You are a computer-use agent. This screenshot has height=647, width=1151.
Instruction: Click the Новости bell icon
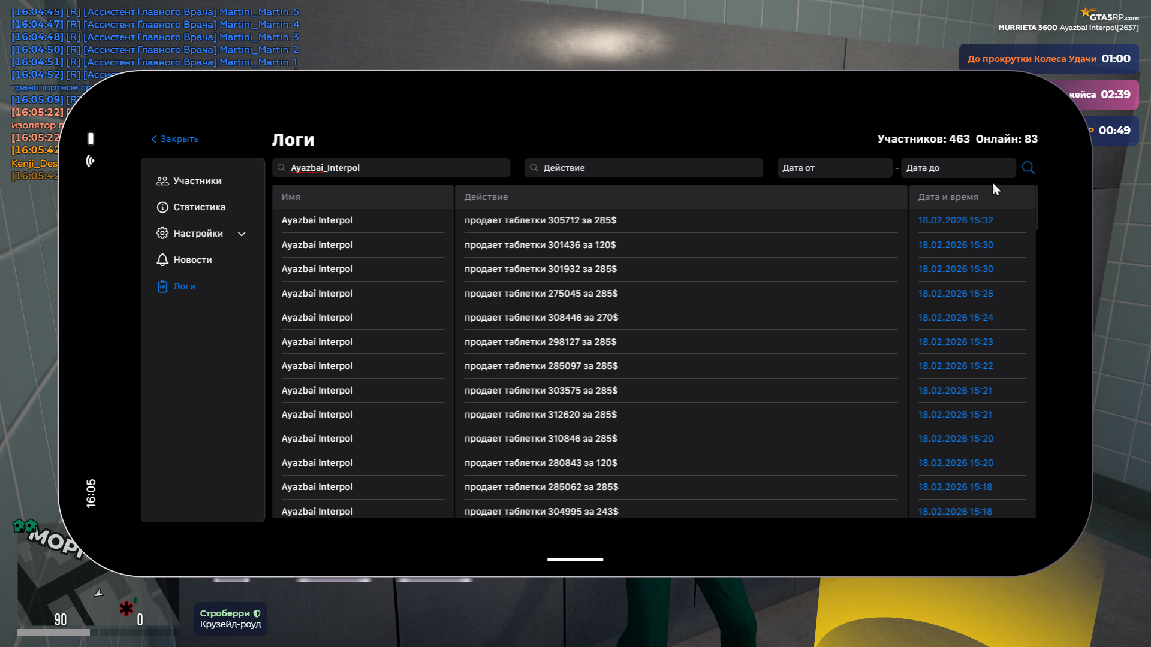pyautogui.click(x=162, y=260)
